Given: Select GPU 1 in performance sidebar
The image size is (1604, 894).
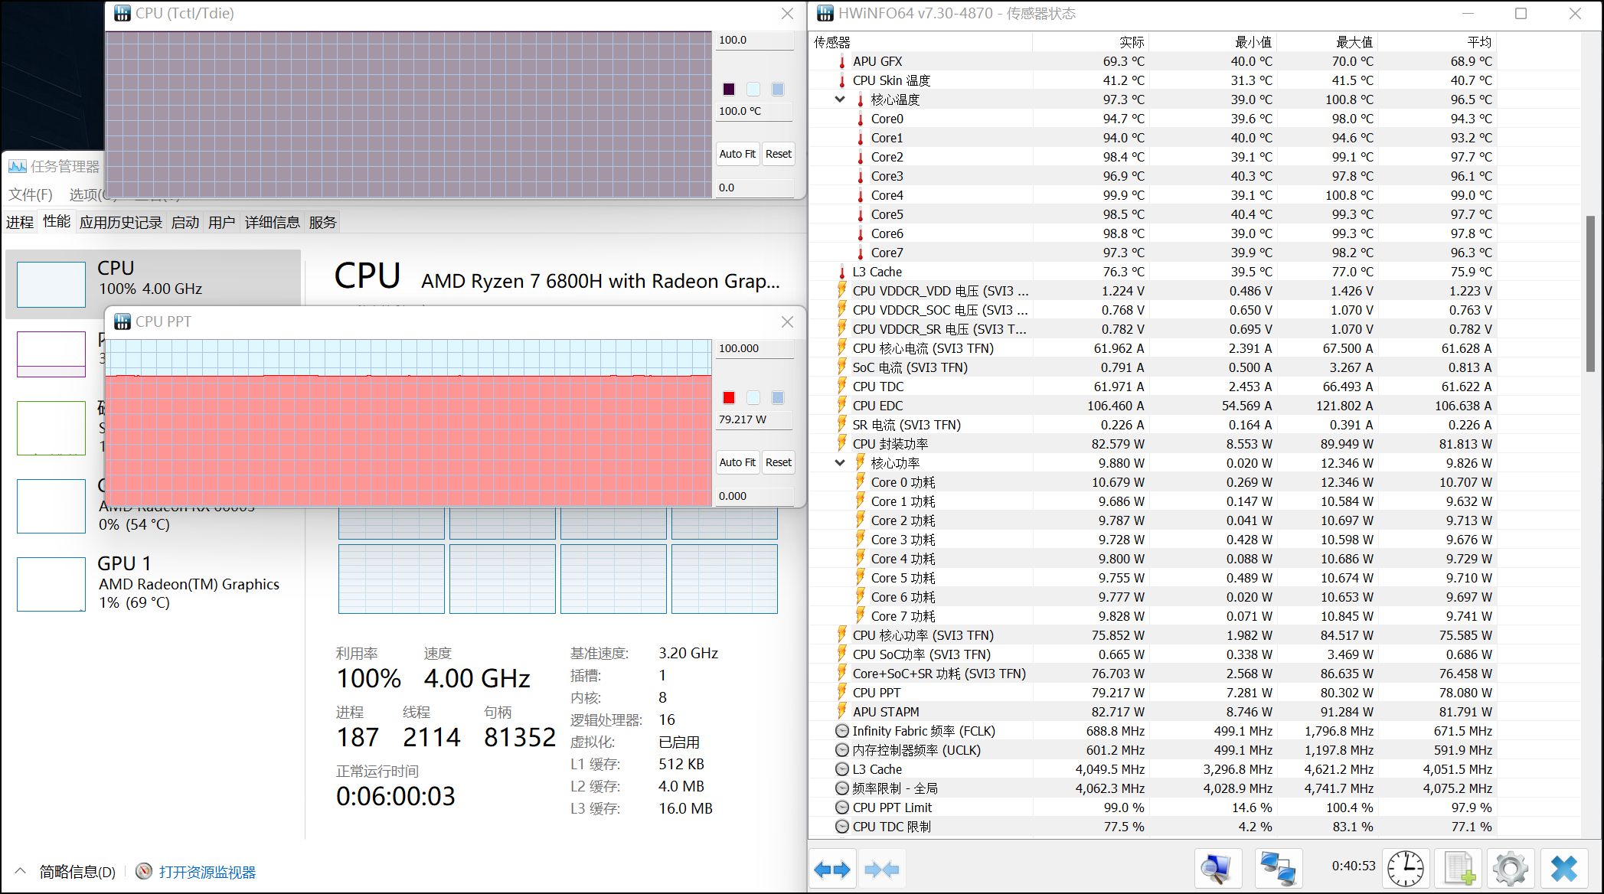Looking at the screenshot, I should pyautogui.click(x=153, y=583).
